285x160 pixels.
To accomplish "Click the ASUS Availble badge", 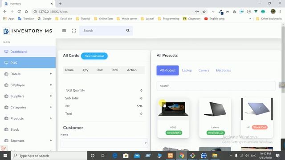I will point(173,133).
